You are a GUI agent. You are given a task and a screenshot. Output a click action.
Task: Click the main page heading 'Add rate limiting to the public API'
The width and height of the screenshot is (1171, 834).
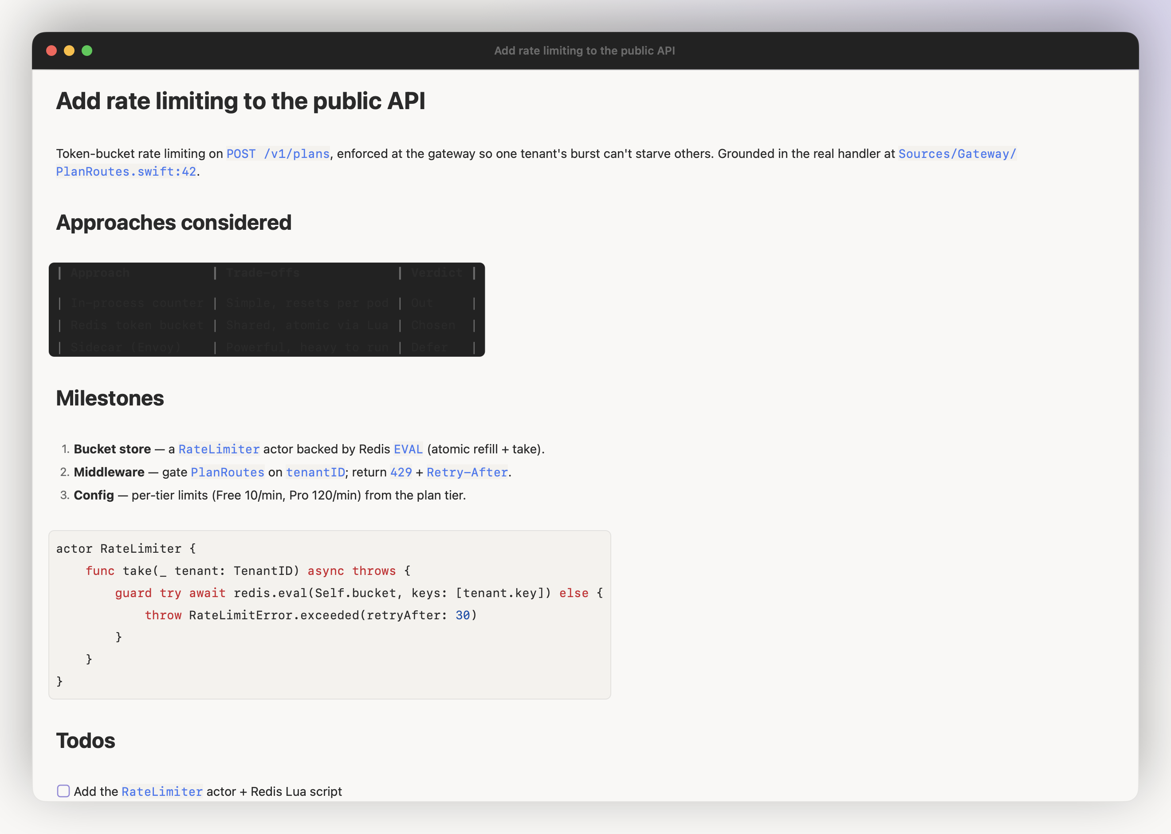click(241, 101)
